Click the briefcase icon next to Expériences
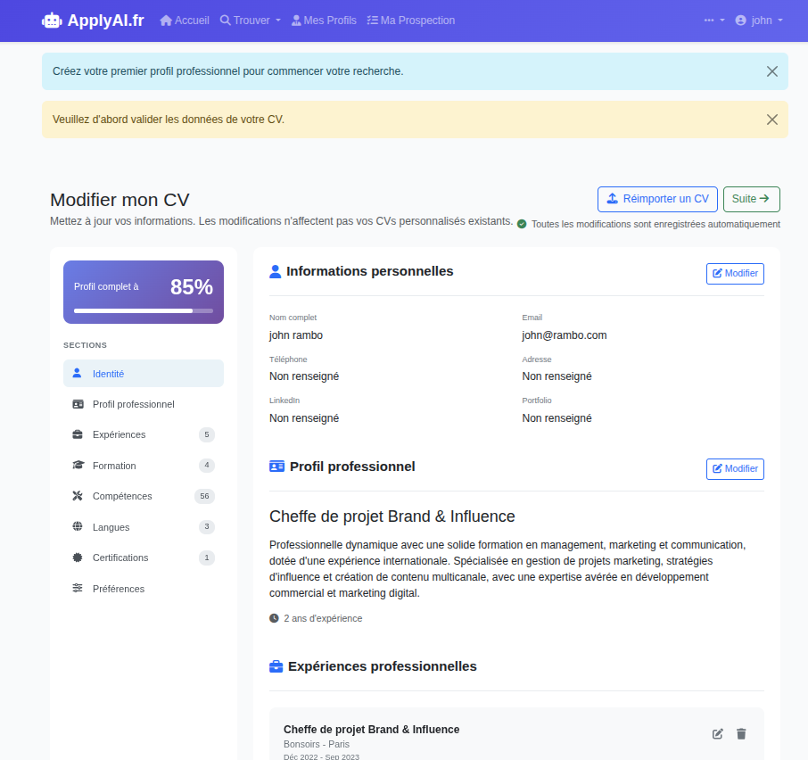 77,434
